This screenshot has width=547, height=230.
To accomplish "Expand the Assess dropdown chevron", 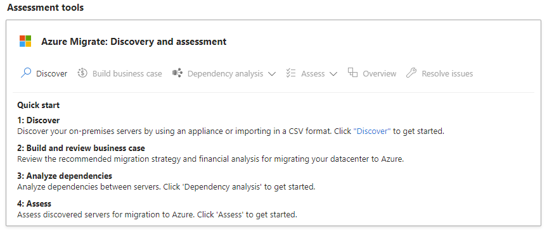I will [x=333, y=74].
